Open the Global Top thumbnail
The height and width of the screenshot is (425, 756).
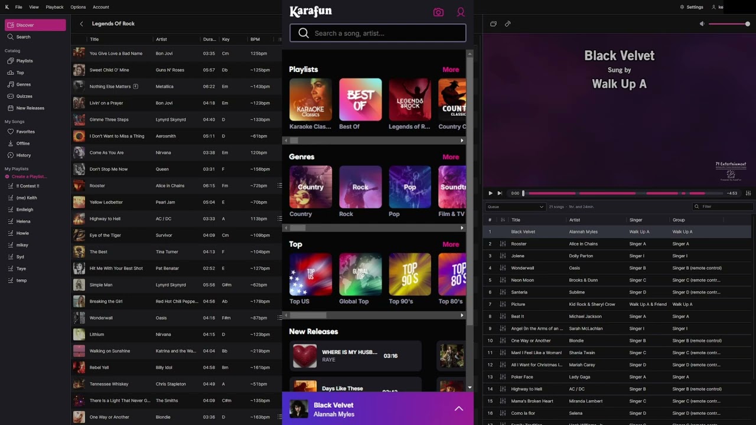click(360, 274)
